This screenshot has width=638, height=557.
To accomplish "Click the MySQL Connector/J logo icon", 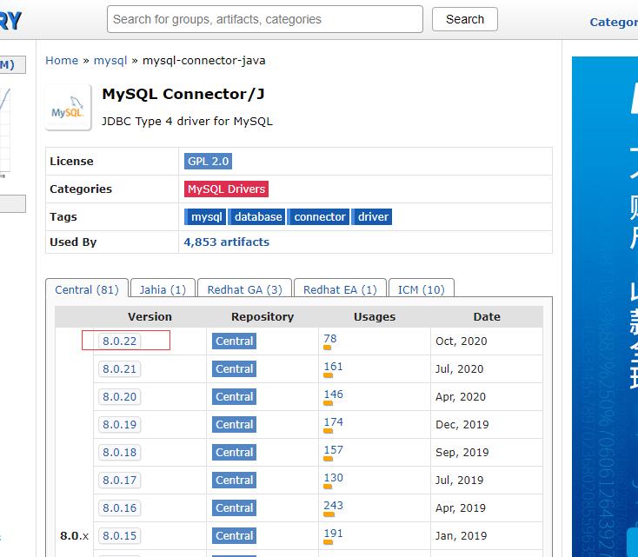I will [x=68, y=108].
